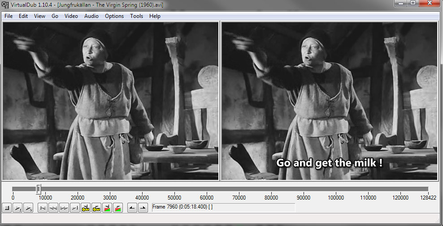The width and height of the screenshot is (443, 226).
Task: Go to the next key frame
Action: click(96, 208)
